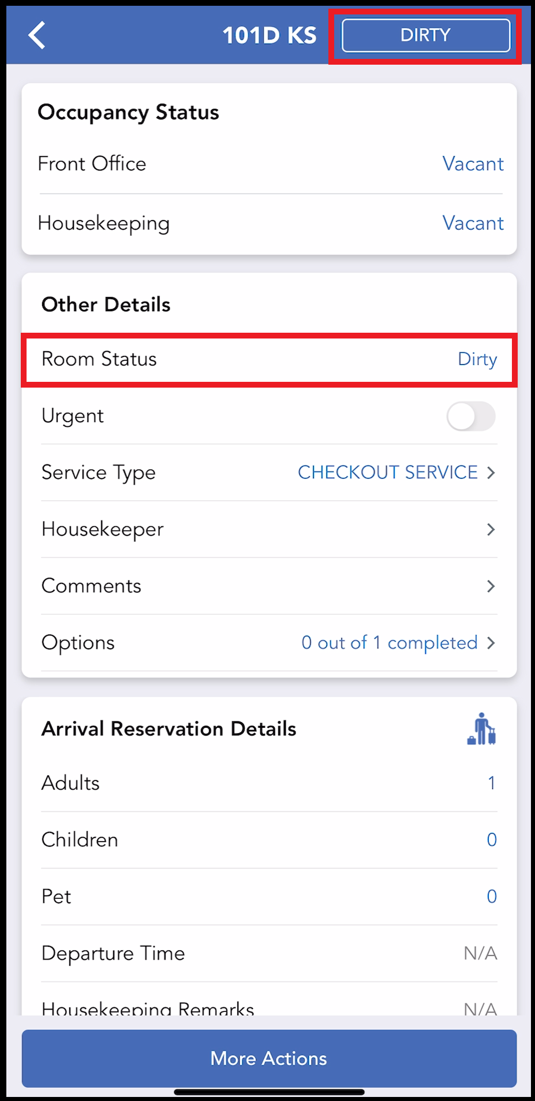Toggle the Urgent switch
Viewport: 535px width, 1101px height.
point(470,416)
